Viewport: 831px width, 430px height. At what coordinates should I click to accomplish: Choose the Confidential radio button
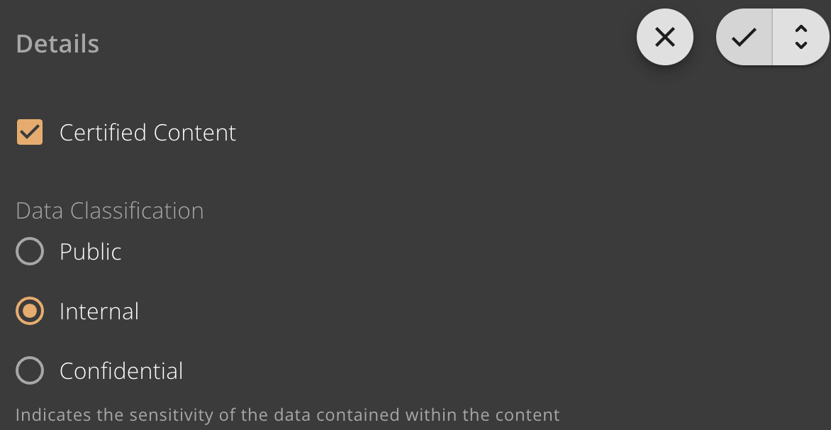click(x=30, y=370)
